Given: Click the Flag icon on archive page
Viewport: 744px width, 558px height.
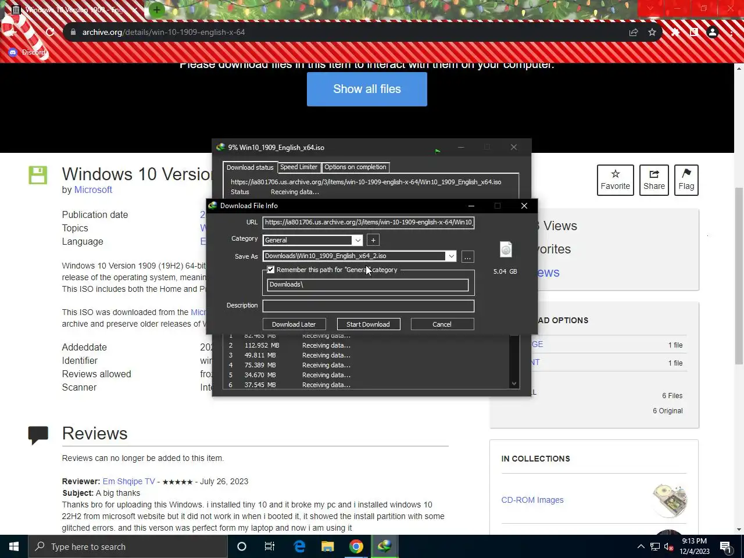Looking at the screenshot, I should [686, 180].
